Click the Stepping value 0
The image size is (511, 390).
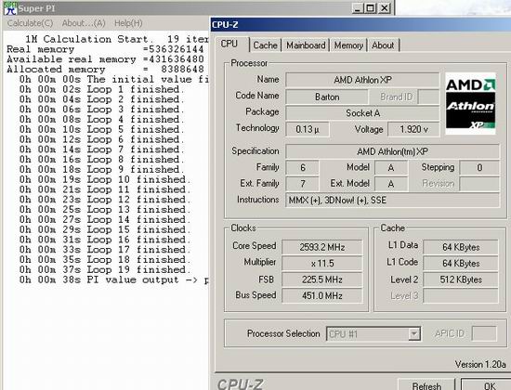(479, 167)
